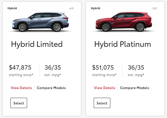Click est. mpg* footnote on Platinum card

tap(136, 75)
